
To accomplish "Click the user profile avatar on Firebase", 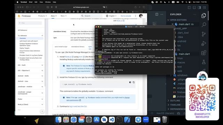I will 141,16.
